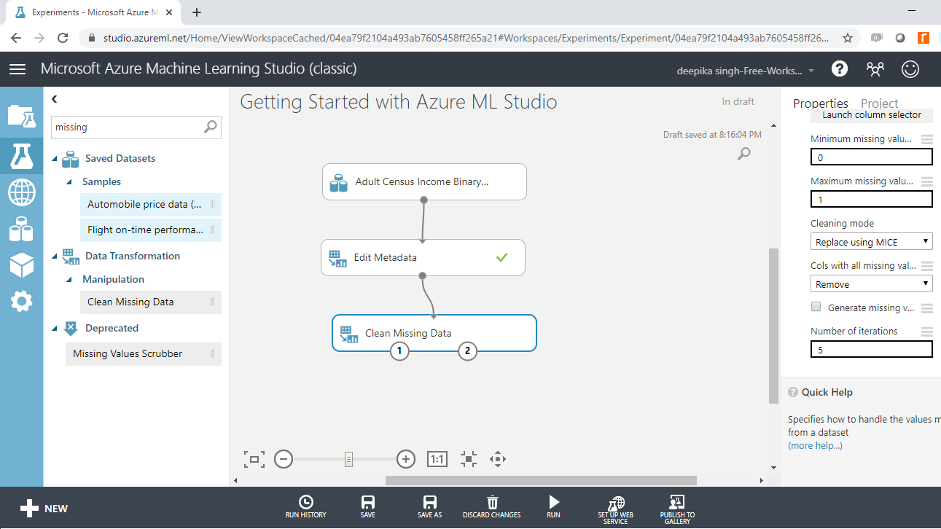Viewport: 941px width, 529px height.
Task: Collapse the module palette with back chevron
Action: point(55,99)
